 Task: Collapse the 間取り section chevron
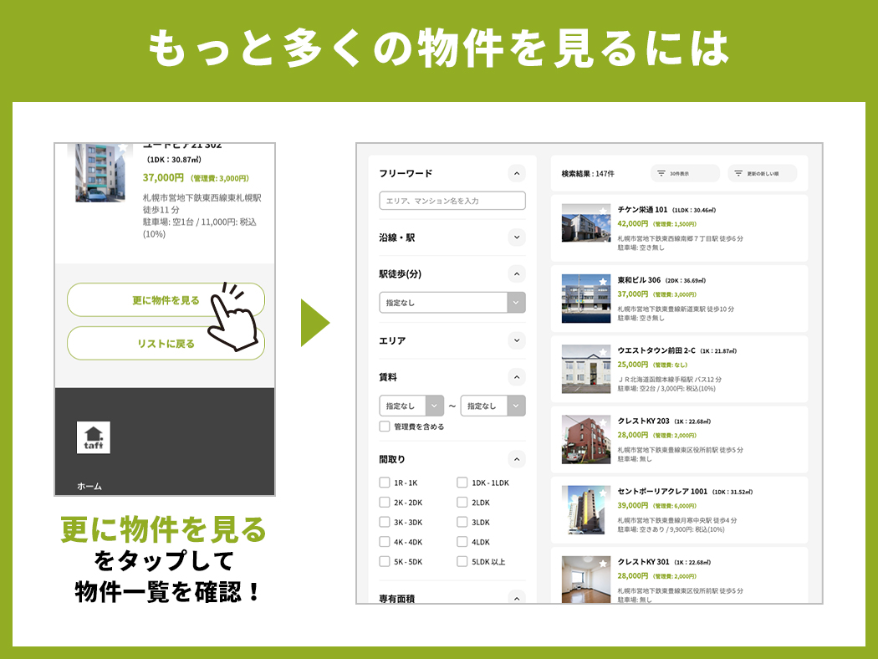point(517,459)
